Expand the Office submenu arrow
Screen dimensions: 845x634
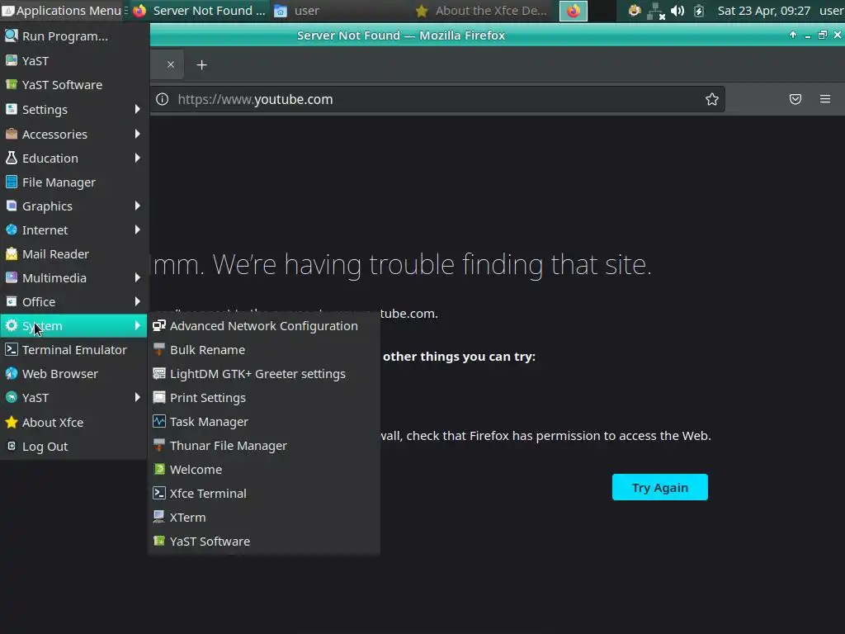click(x=138, y=302)
